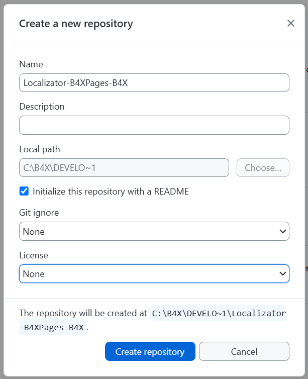
Task: Click the README initialization label text
Action: 111,192
